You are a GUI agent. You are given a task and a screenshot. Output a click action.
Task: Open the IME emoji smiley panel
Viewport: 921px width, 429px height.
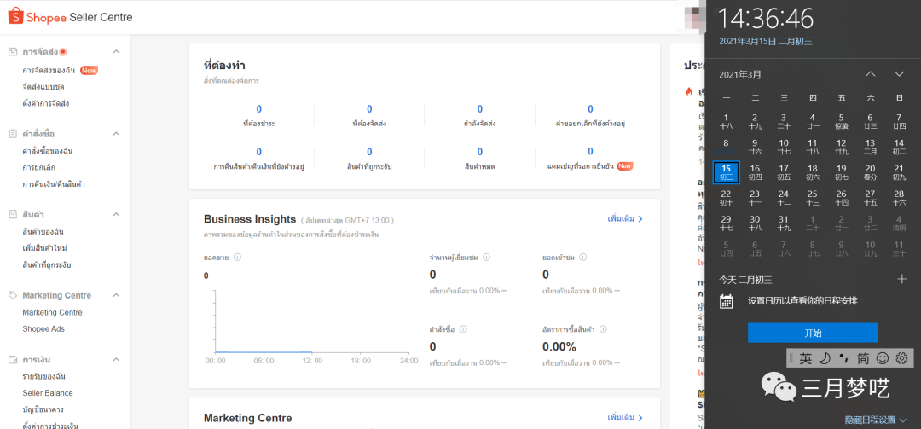883,358
